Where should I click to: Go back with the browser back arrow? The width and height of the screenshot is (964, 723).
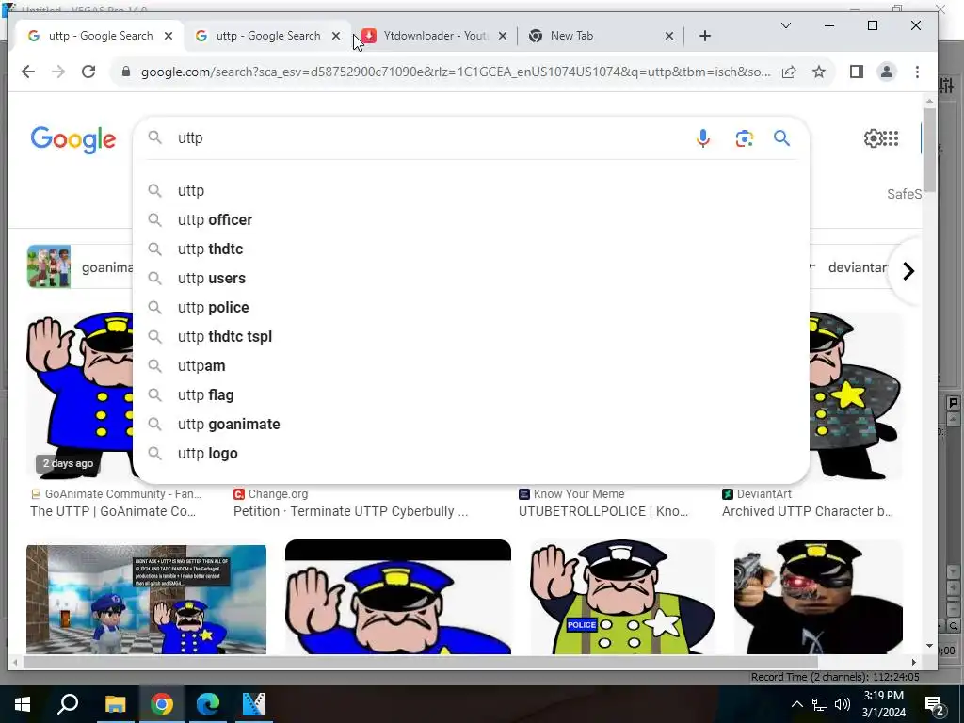[x=28, y=72]
